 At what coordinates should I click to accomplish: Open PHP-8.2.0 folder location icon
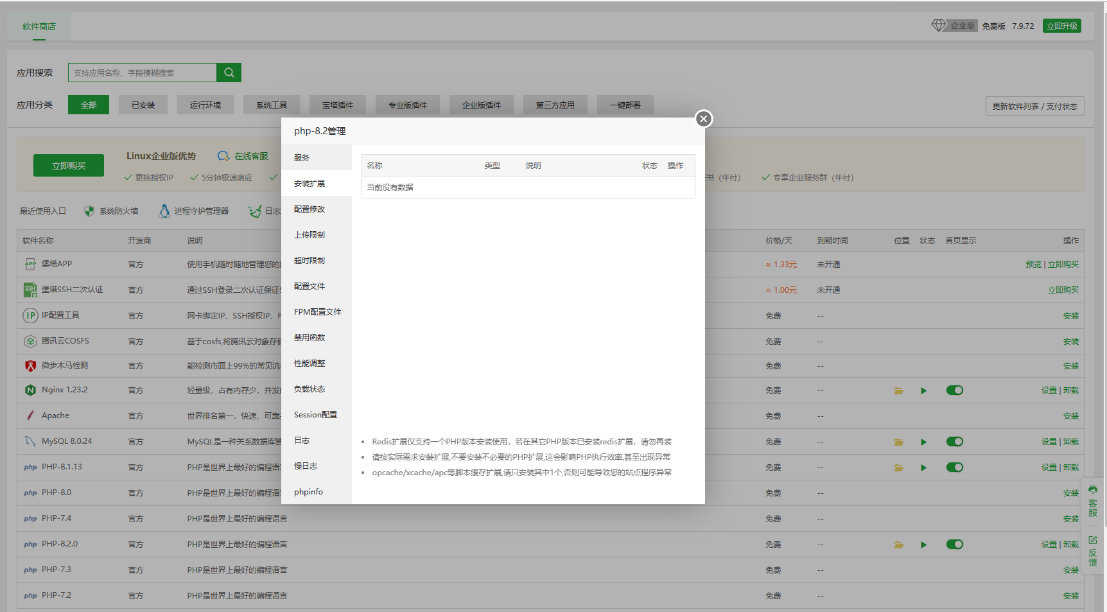tap(899, 545)
